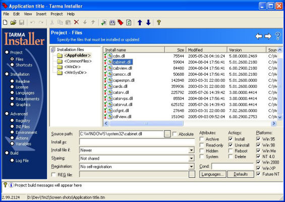This screenshot has width=285, height=202.
Task: Open the Log File page in sidebar
Action: [22, 161]
